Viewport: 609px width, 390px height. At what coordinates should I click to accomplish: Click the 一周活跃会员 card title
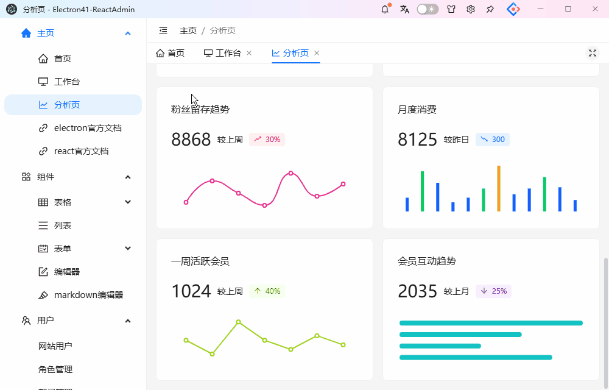pyautogui.click(x=200, y=261)
